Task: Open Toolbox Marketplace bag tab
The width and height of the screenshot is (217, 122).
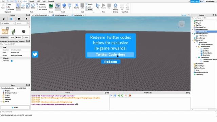Action: 4,19
